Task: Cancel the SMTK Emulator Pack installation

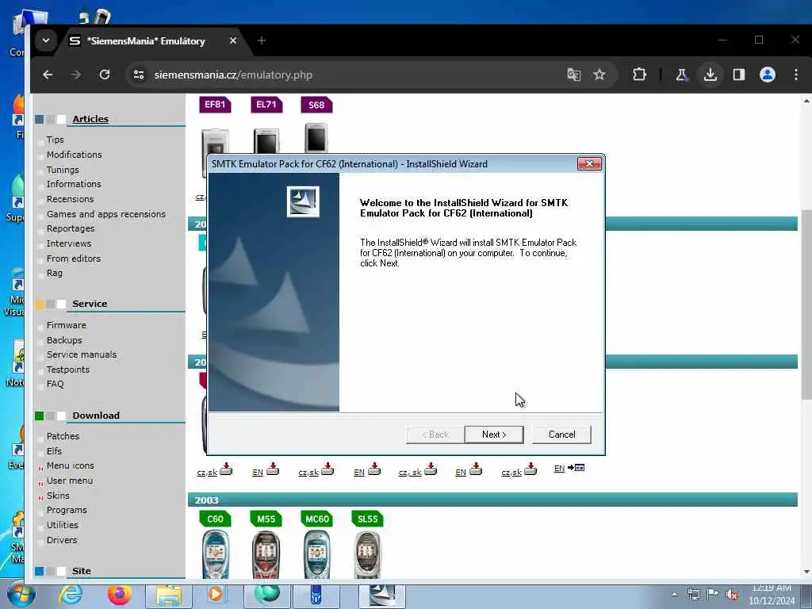Action: coord(561,435)
